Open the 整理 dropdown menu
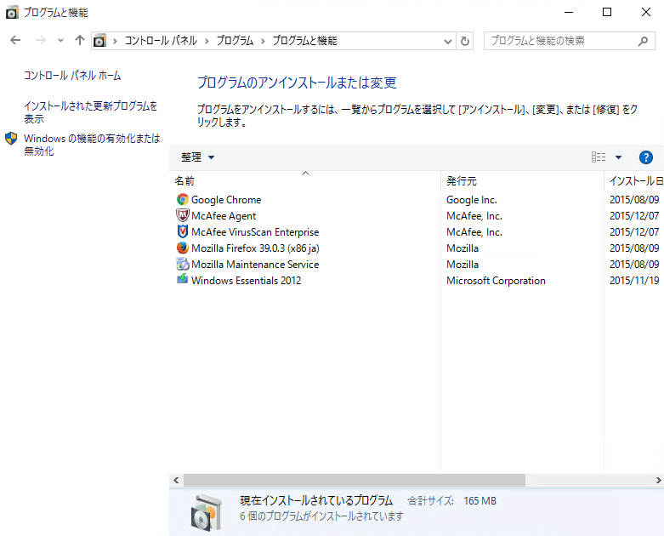 pos(198,157)
